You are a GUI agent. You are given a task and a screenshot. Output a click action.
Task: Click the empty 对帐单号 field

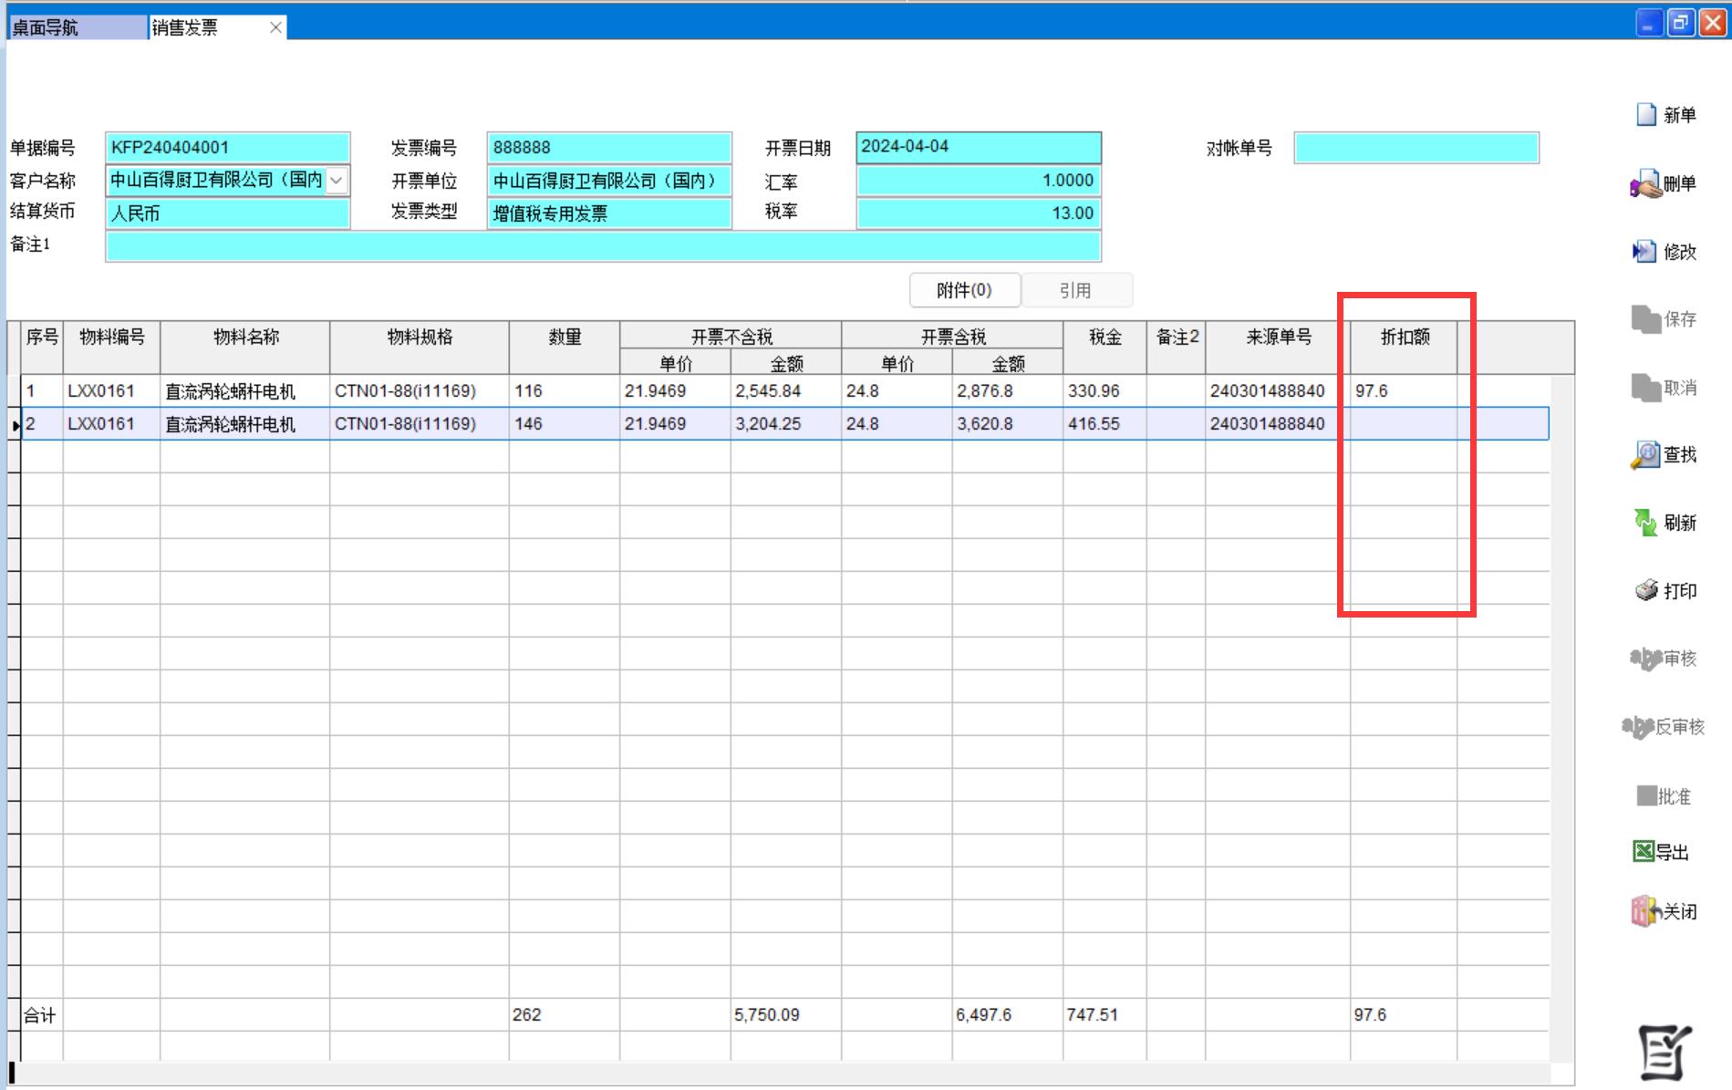coord(1416,148)
